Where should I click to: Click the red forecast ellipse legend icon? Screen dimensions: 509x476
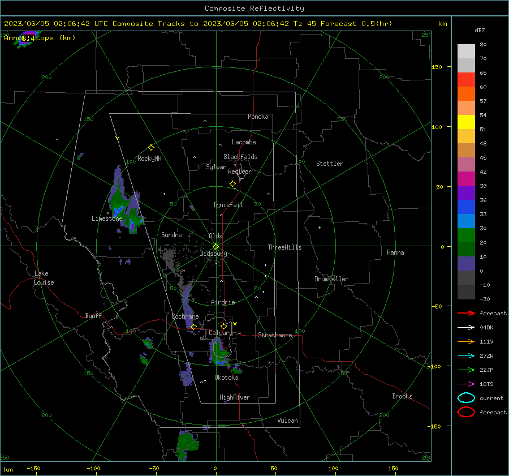[466, 412]
